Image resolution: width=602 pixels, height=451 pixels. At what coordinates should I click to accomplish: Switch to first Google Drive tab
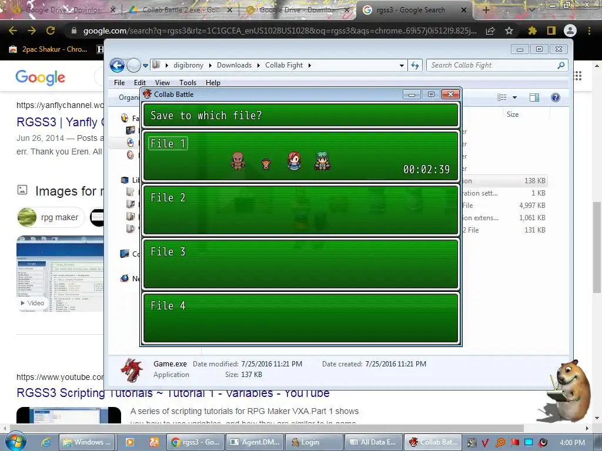63,10
